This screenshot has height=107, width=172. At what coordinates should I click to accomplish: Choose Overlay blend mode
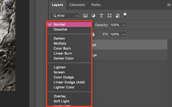(69, 96)
